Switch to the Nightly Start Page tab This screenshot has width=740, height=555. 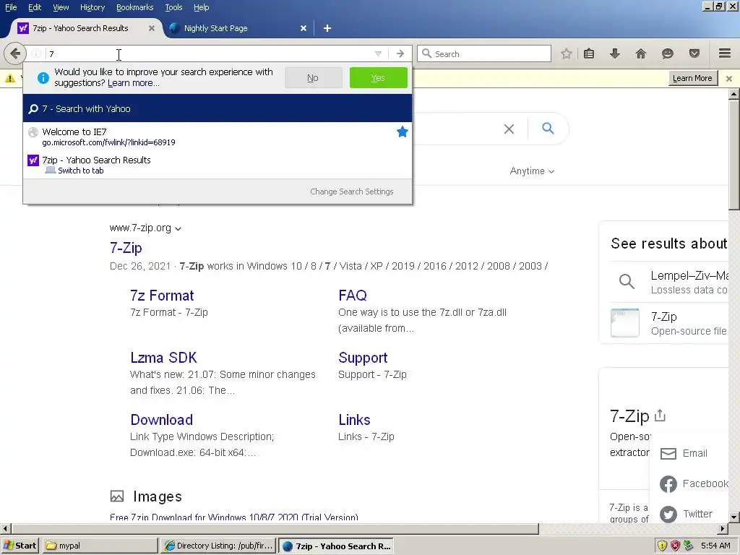(x=236, y=28)
